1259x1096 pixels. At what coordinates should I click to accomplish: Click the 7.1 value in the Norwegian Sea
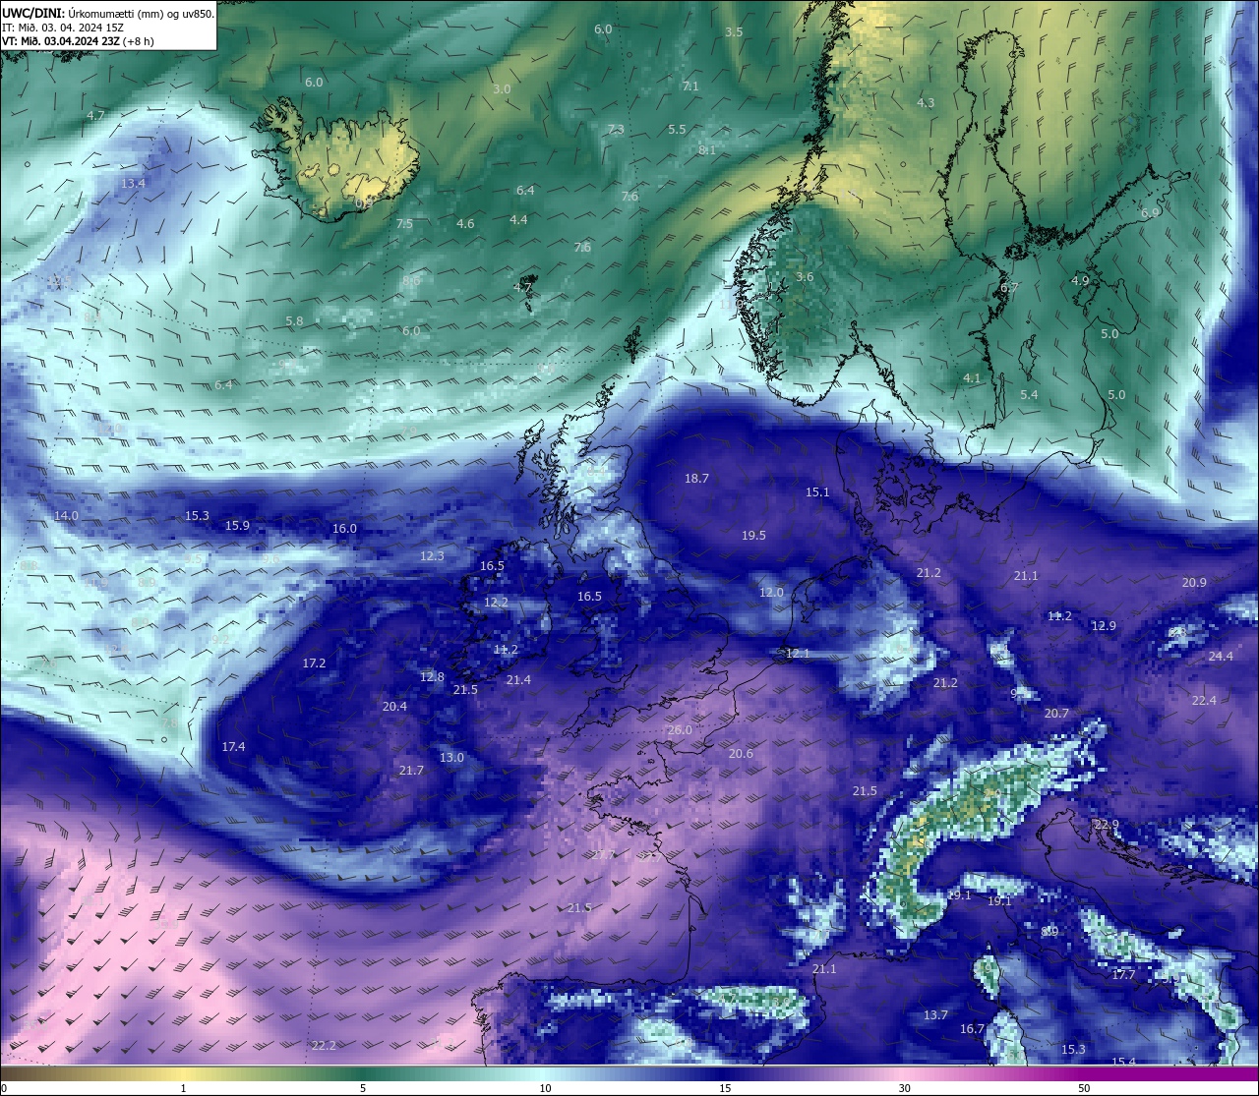(x=690, y=87)
